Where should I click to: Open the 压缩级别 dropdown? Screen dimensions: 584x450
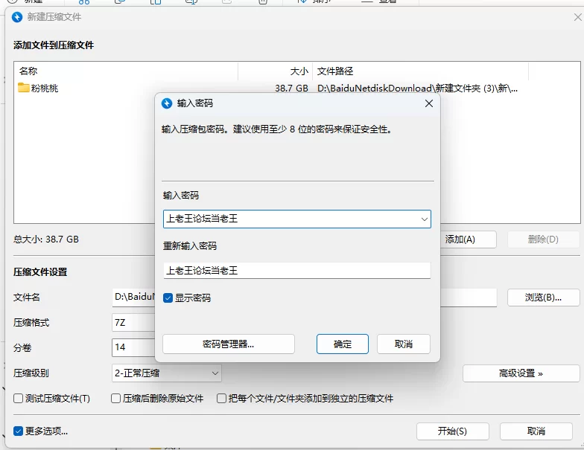tap(167, 373)
